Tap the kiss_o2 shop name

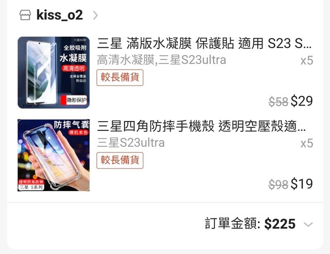(x=60, y=15)
